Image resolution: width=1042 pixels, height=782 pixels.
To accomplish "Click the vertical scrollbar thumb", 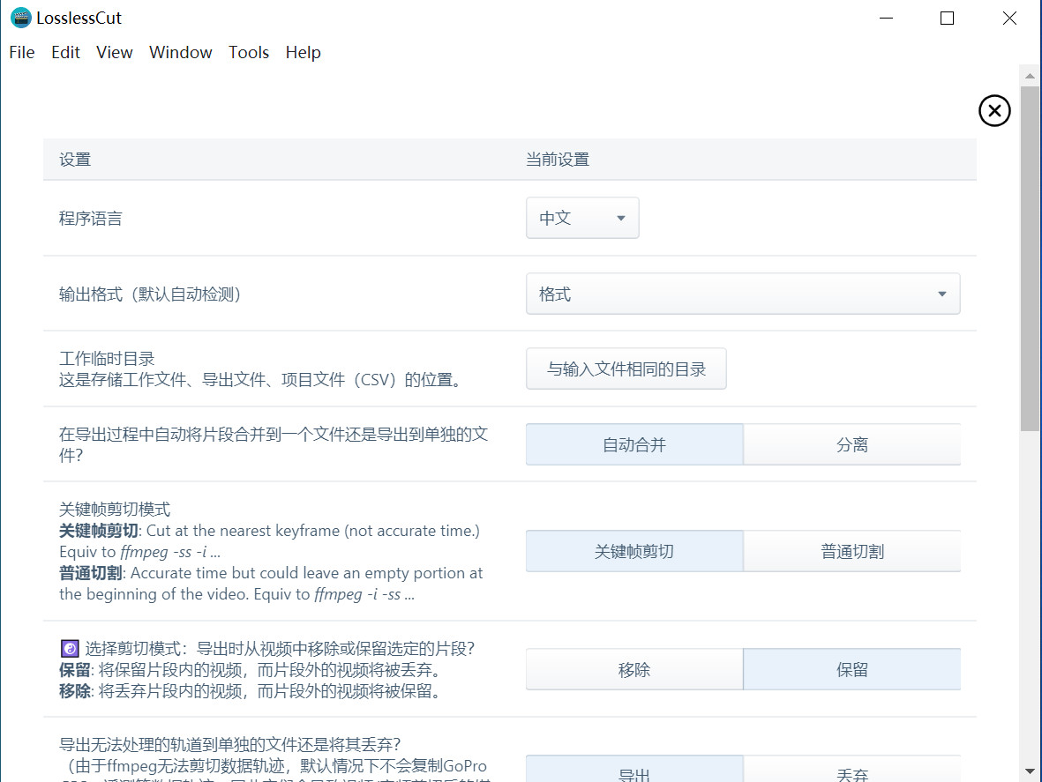I will coord(1030,256).
